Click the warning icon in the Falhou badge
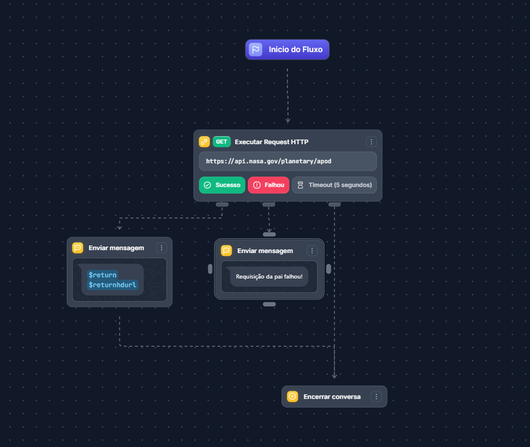 (x=257, y=185)
